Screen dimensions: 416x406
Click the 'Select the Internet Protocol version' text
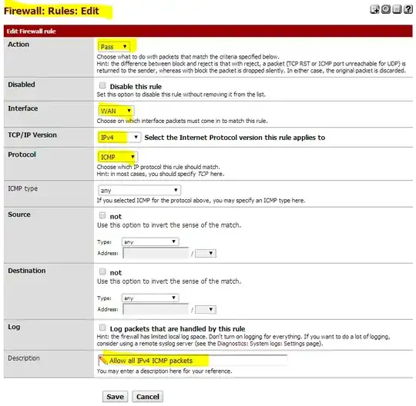coord(235,138)
